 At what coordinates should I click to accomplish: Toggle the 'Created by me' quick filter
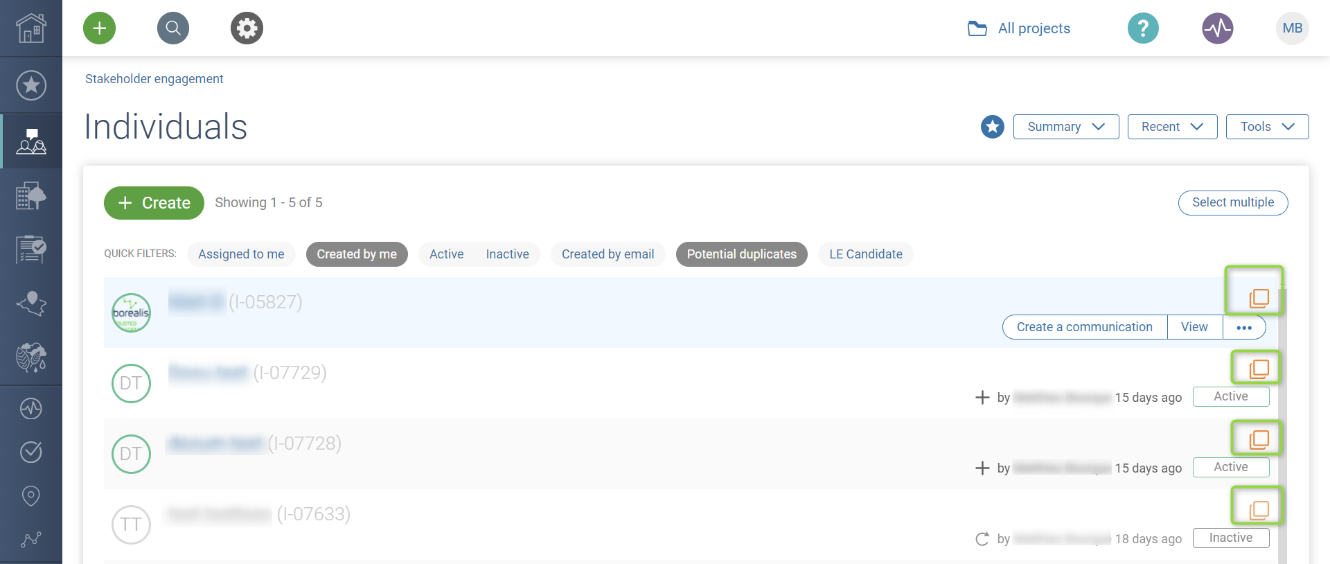[x=357, y=254]
